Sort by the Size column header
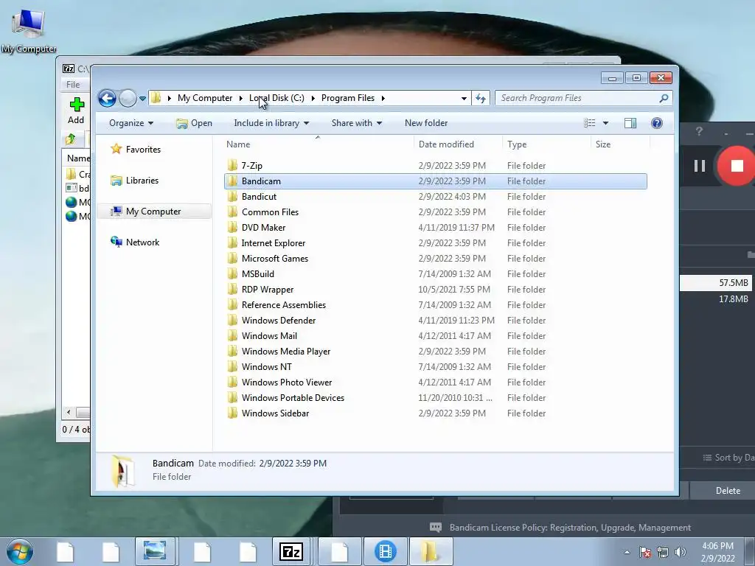 pos(603,144)
